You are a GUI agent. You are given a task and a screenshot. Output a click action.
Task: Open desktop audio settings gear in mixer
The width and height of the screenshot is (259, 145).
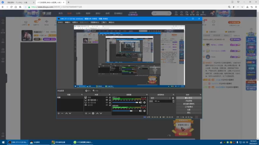[144, 111]
